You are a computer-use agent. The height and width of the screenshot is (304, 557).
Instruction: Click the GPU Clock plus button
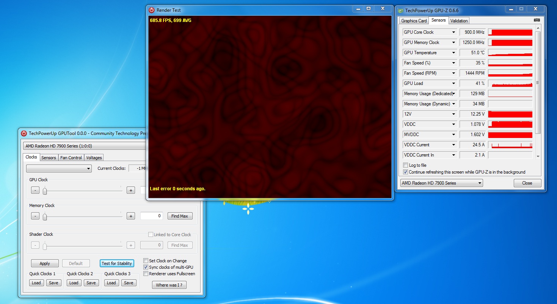(131, 190)
